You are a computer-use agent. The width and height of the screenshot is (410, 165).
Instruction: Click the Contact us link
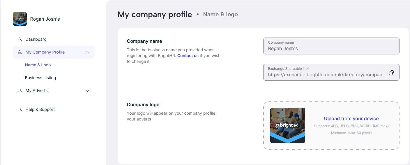tap(188, 56)
